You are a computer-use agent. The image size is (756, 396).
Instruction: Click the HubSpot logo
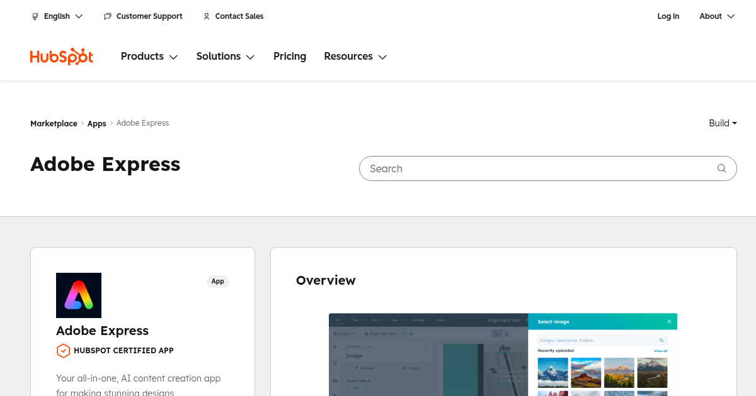click(x=62, y=57)
